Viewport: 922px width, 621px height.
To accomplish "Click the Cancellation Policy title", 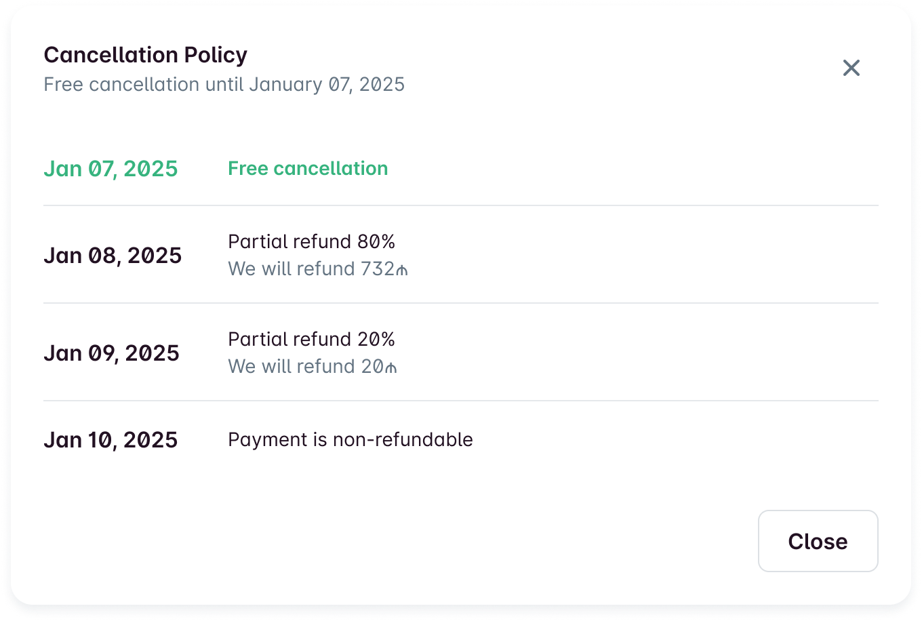I will (x=145, y=55).
